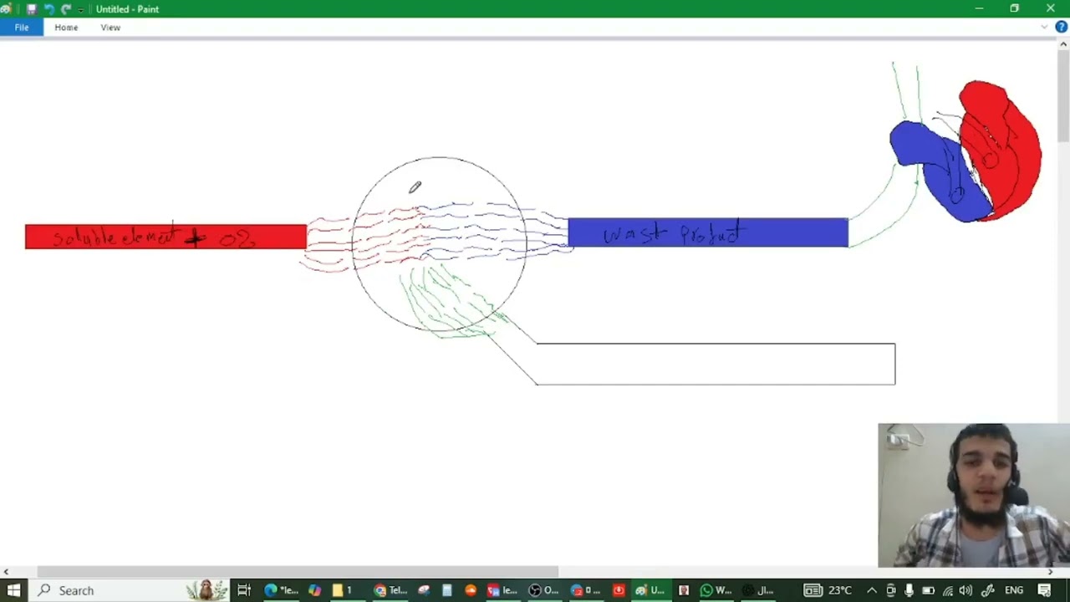Show hidden tray icons chevron
The height and width of the screenshot is (602, 1070).
[872, 590]
